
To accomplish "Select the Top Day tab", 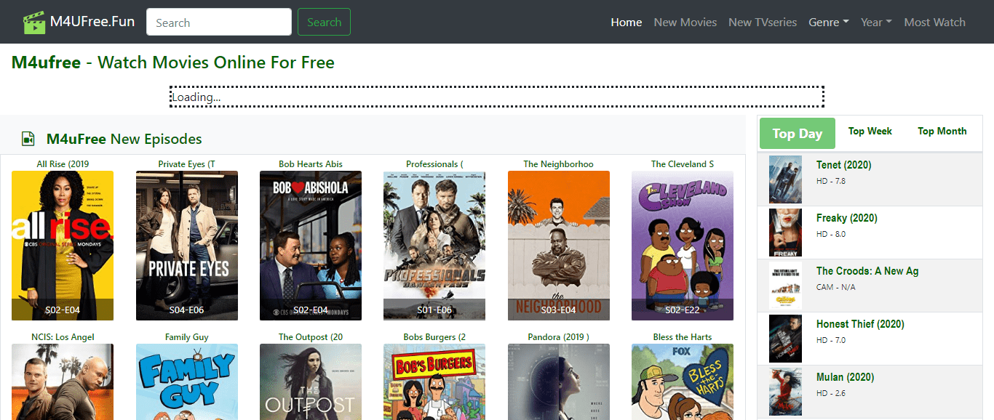I will 798,133.
